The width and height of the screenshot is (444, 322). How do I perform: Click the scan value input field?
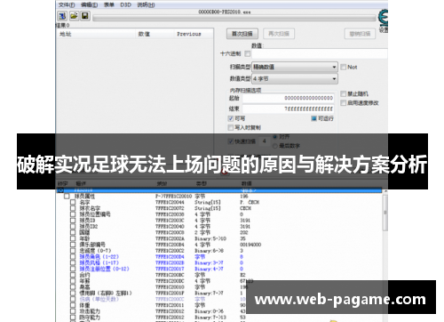[x=320, y=53]
